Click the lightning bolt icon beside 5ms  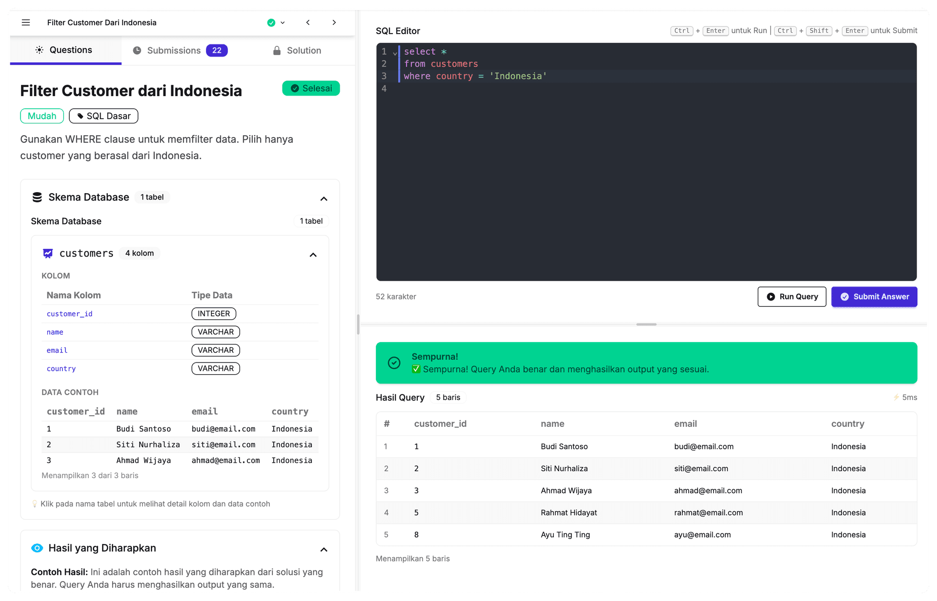[x=896, y=398]
